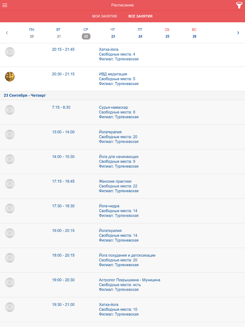Tap the ИВД медитация instructor avatar
The height and width of the screenshot is (327, 245).
(10, 76)
